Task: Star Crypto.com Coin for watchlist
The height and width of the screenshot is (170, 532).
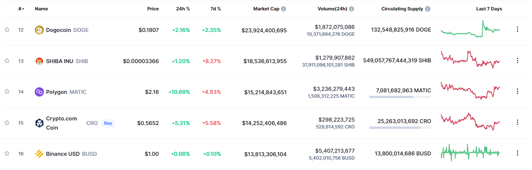Action: coord(7,123)
